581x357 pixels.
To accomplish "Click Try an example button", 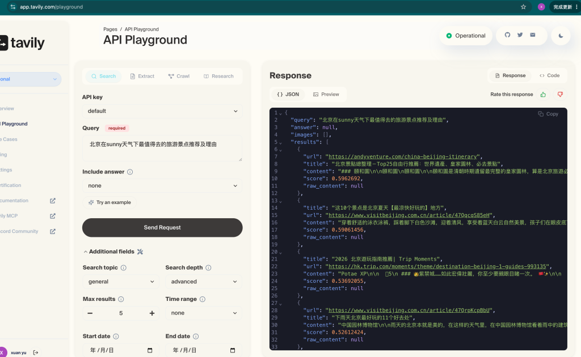I will (x=110, y=202).
